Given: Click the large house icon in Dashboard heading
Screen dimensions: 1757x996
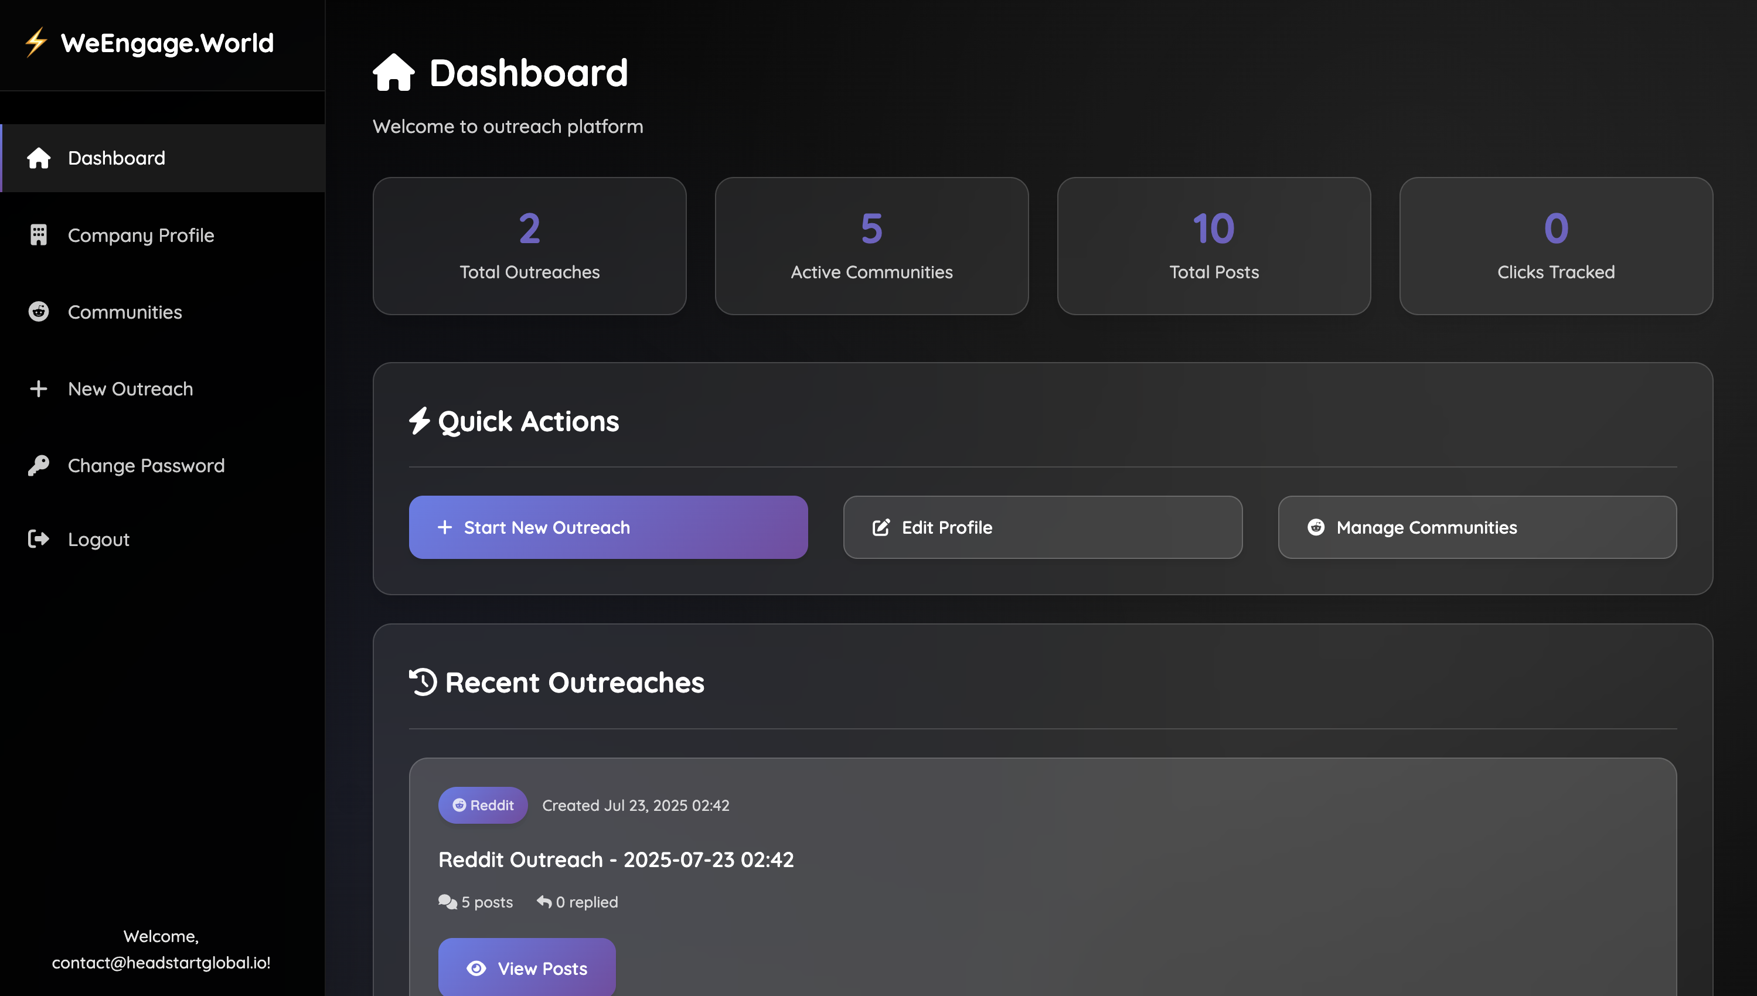Looking at the screenshot, I should [x=393, y=72].
